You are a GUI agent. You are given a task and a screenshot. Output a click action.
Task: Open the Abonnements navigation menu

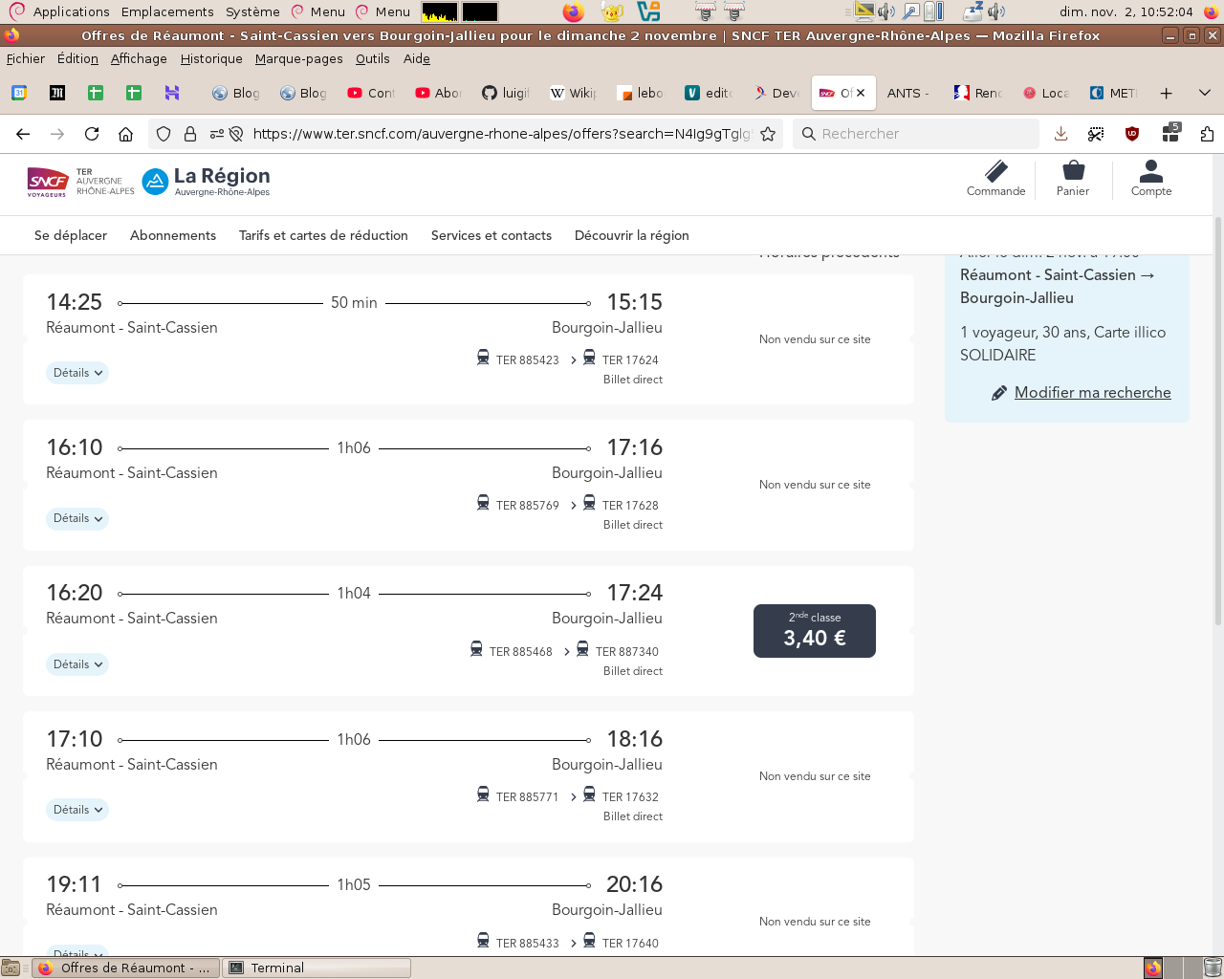(173, 235)
